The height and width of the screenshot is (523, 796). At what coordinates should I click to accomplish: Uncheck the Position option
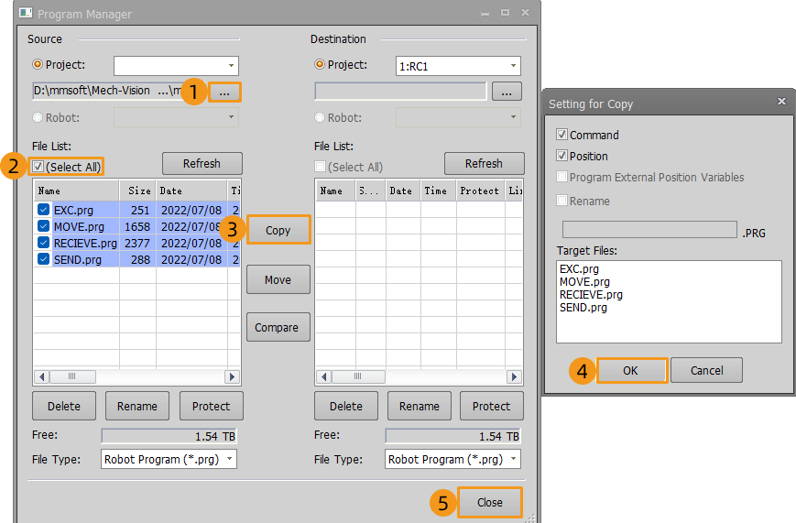pos(562,156)
